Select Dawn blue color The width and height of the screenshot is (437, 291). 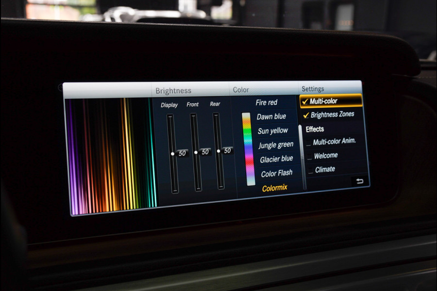click(x=271, y=117)
